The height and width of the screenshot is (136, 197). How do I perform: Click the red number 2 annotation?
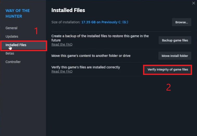[x=169, y=87]
